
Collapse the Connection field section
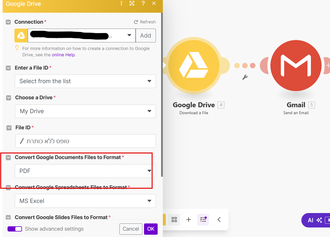point(8,22)
